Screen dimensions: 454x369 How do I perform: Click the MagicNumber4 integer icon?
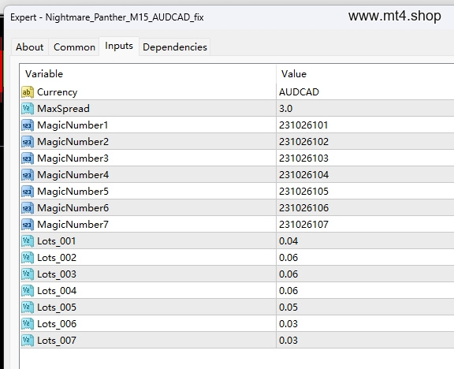pos(28,175)
